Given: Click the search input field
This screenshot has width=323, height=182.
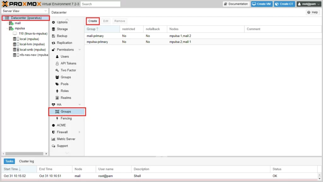Looking at the screenshot, I should tap(100, 4).
